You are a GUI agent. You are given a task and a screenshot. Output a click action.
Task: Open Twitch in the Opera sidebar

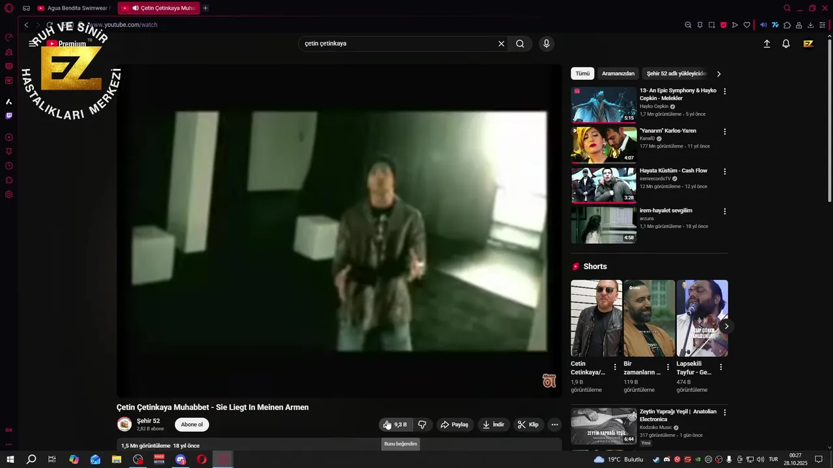coord(9,116)
